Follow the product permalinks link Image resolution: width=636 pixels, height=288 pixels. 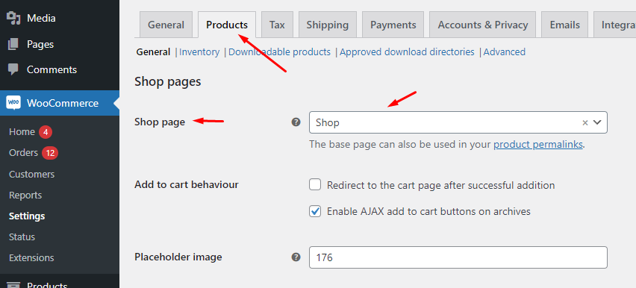(x=538, y=145)
